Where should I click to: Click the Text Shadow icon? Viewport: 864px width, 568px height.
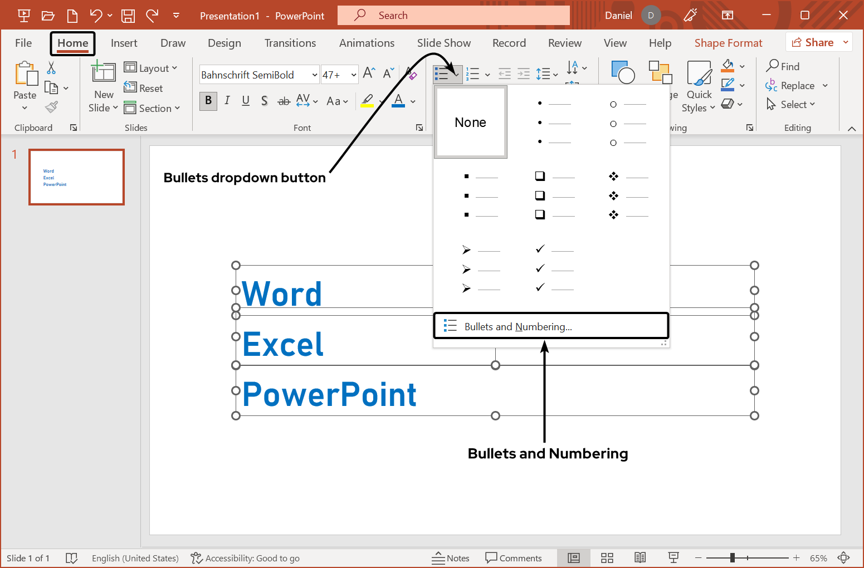point(265,101)
